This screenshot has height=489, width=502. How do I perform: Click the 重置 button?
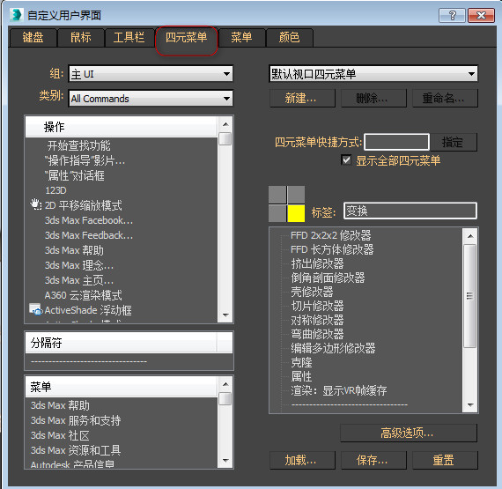coord(445,460)
